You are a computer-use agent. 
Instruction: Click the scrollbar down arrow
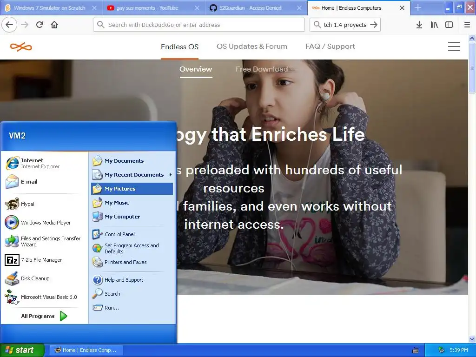pos(472,339)
